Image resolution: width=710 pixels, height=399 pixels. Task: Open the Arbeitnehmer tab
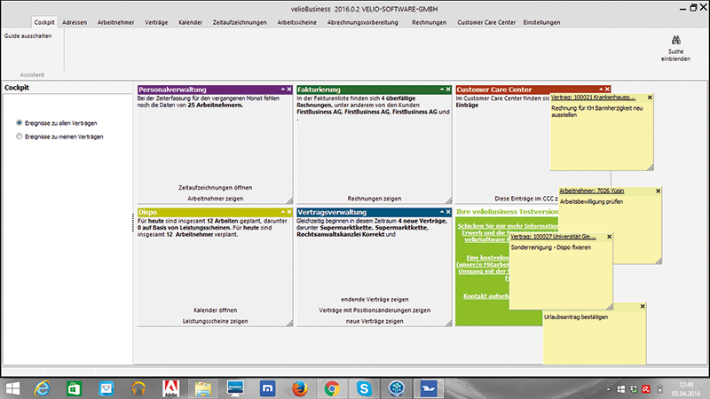(116, 22)
